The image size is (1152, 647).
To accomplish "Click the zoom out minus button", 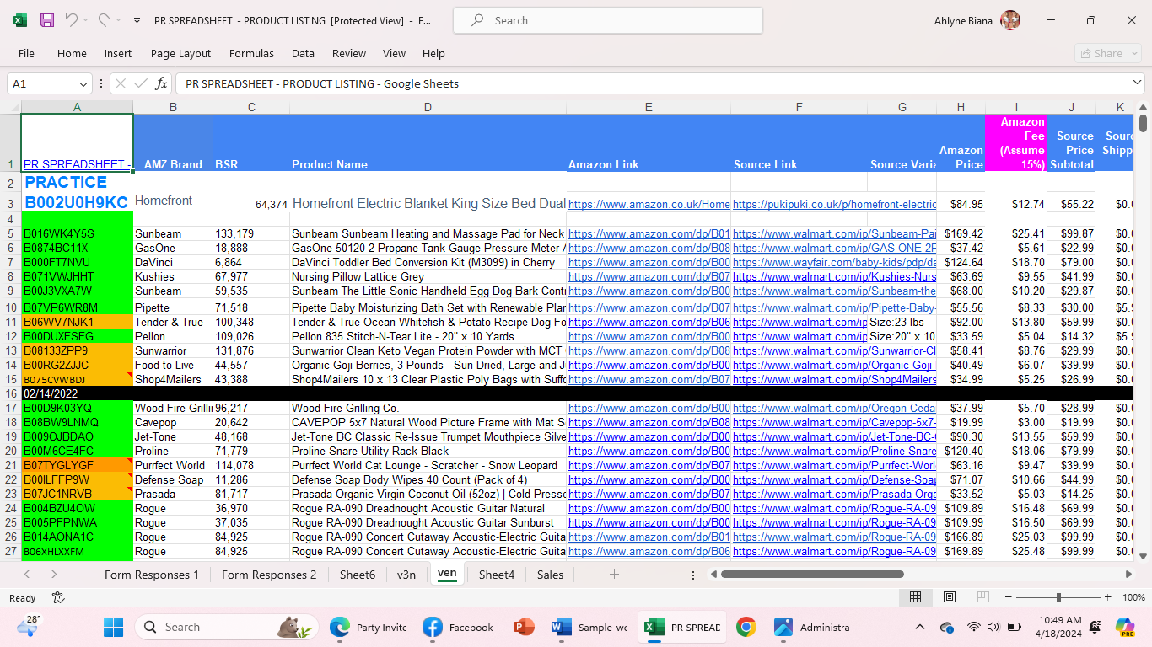I will (x=1007, y=597).
